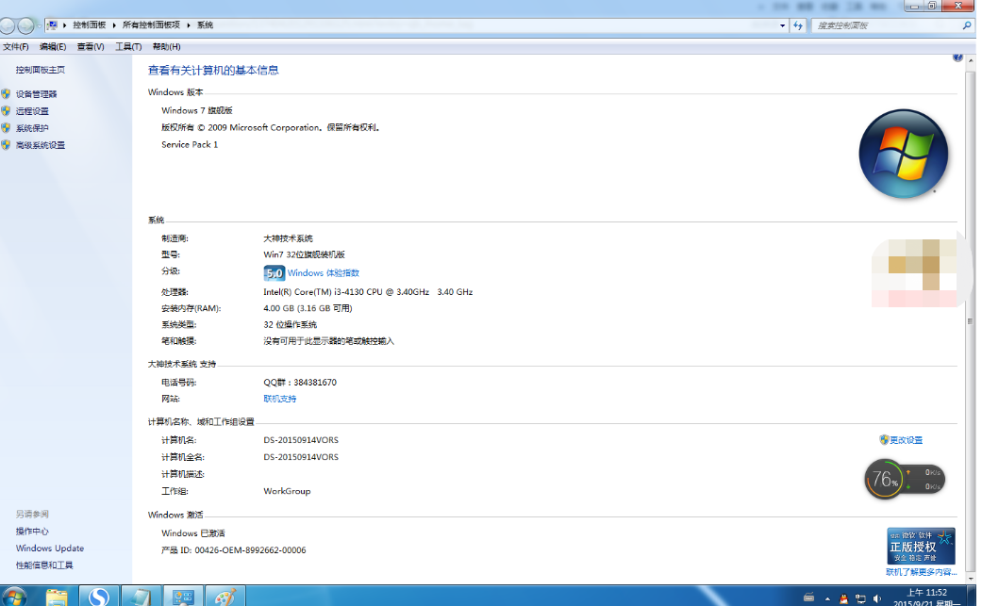Open Windows Update in sidebar
This screenshot has height=606, width=982.
tap(49, 549)
